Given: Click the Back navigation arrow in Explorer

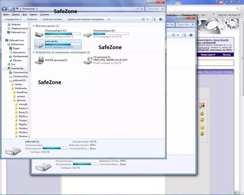Looking at the screenshot, I should tap(5, 9).
